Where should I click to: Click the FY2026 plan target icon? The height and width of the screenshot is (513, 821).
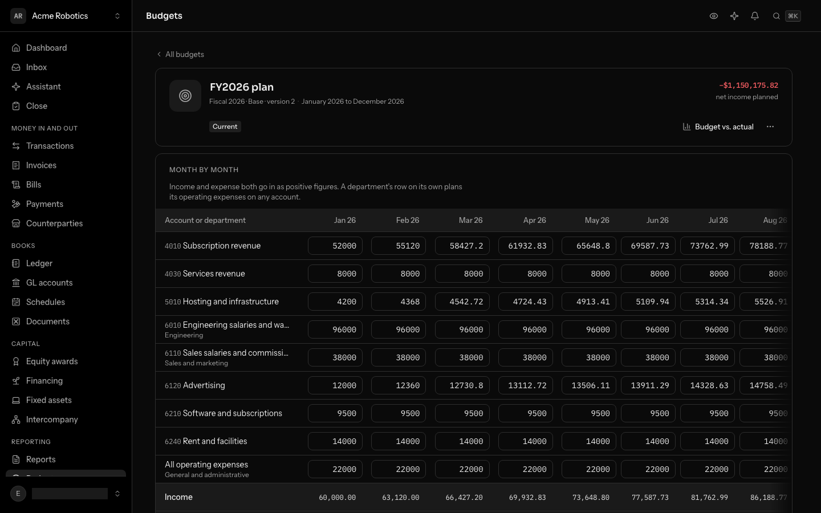185,96
